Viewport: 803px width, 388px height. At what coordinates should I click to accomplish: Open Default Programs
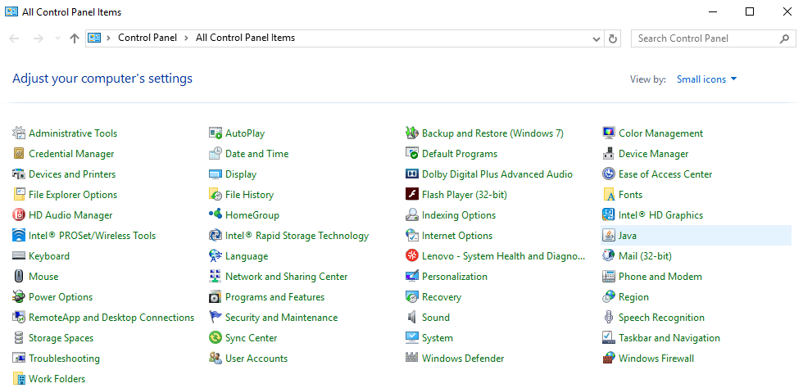pos(460,154)
